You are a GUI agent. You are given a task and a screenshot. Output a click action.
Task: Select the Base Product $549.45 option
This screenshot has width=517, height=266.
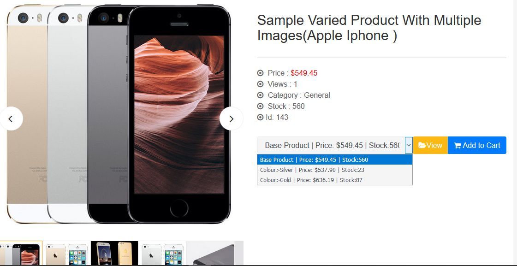point(335,160)
